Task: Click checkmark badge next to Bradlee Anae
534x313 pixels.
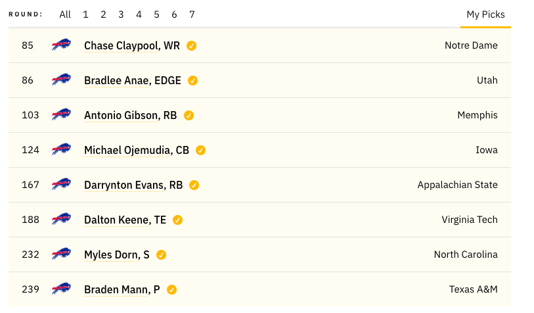Action: (x=192, y=80)
